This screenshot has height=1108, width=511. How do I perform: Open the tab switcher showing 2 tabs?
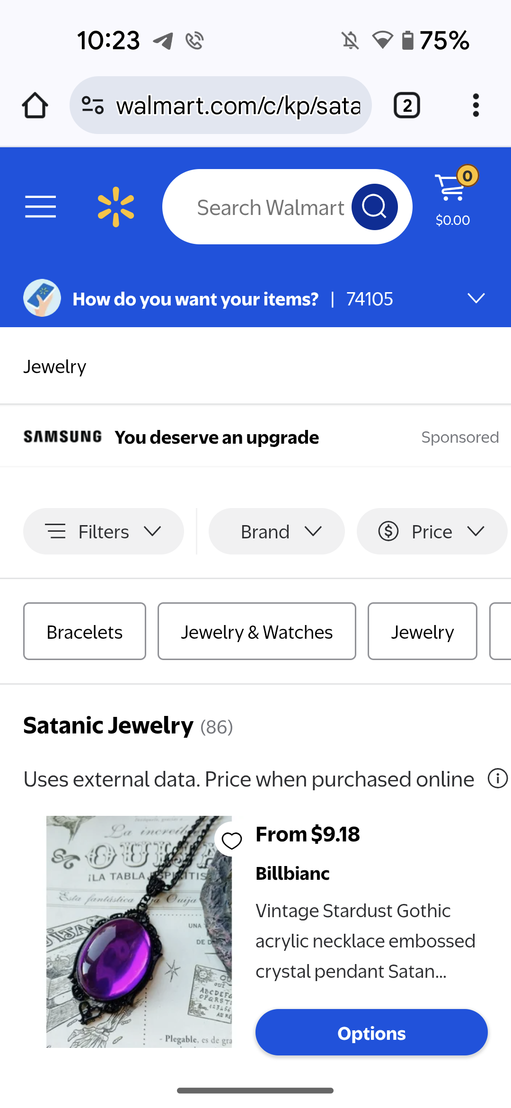coord(407,105)
